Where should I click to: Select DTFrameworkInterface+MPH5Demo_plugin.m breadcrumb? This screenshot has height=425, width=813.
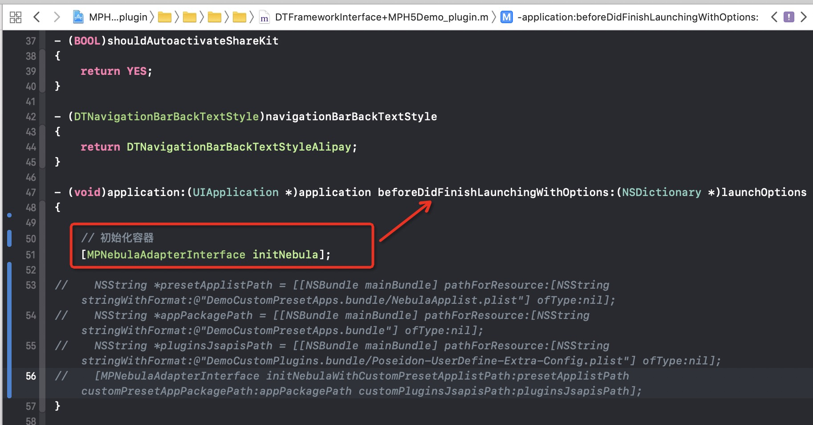pyautogui.click(x=382, y=17)
